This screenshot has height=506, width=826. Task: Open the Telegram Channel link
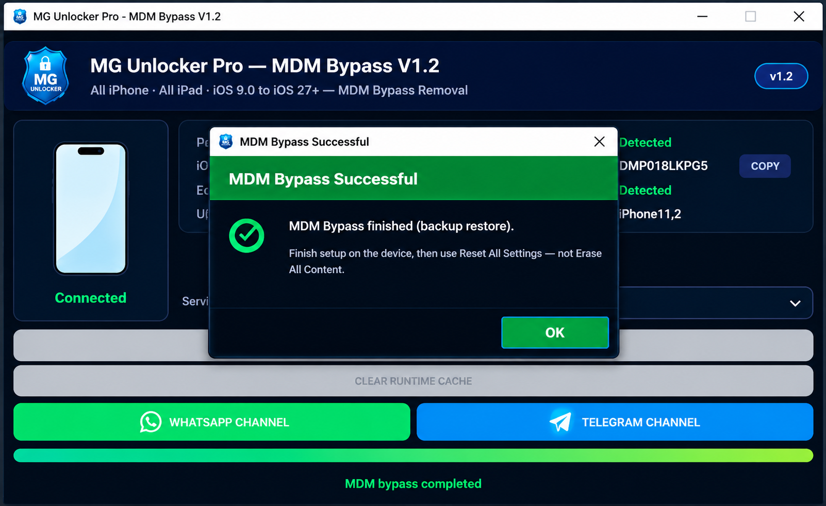click(x=615, y=422)
